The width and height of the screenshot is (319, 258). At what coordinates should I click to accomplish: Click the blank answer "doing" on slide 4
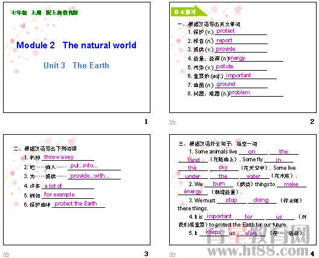pyautogui.click(x=261, y=200)
